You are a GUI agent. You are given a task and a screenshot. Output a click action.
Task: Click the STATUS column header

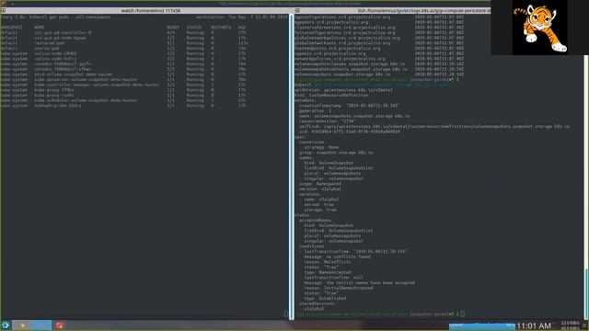pos(194,28)
